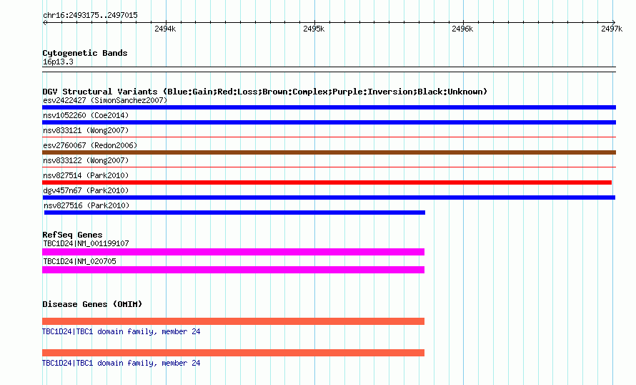Click the thin red nsv833122 (Wong2007) line

coord(329,167)
